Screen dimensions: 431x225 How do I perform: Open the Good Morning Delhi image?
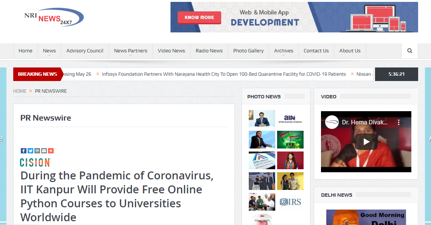366,217
